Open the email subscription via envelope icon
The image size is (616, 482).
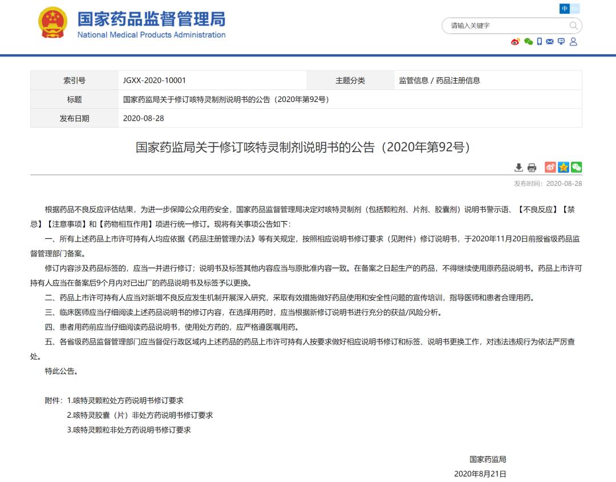point(549,42)
